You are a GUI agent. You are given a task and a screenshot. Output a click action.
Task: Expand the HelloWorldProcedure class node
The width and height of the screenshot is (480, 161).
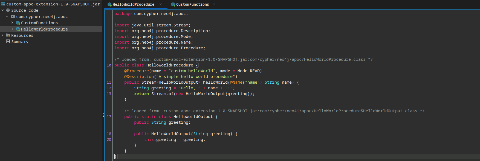(12, 29)
